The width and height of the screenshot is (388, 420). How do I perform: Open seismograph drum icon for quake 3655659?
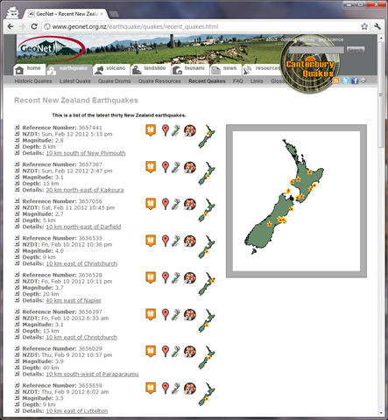(190, 388)
